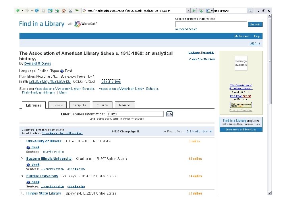This screenshot has width=286, height=214.
Task: Open the search engine selector dropdown
Action: [212, 11]
